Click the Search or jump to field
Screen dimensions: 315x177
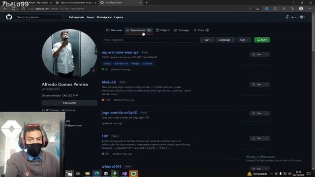(x=40, y=17)
